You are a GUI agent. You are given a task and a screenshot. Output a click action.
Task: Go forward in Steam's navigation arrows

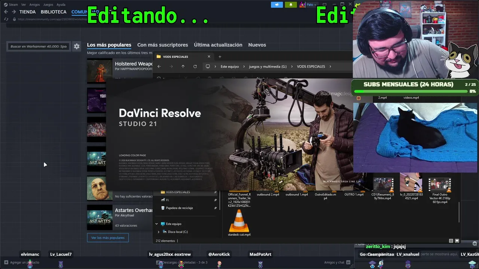[x=14, y=12]
